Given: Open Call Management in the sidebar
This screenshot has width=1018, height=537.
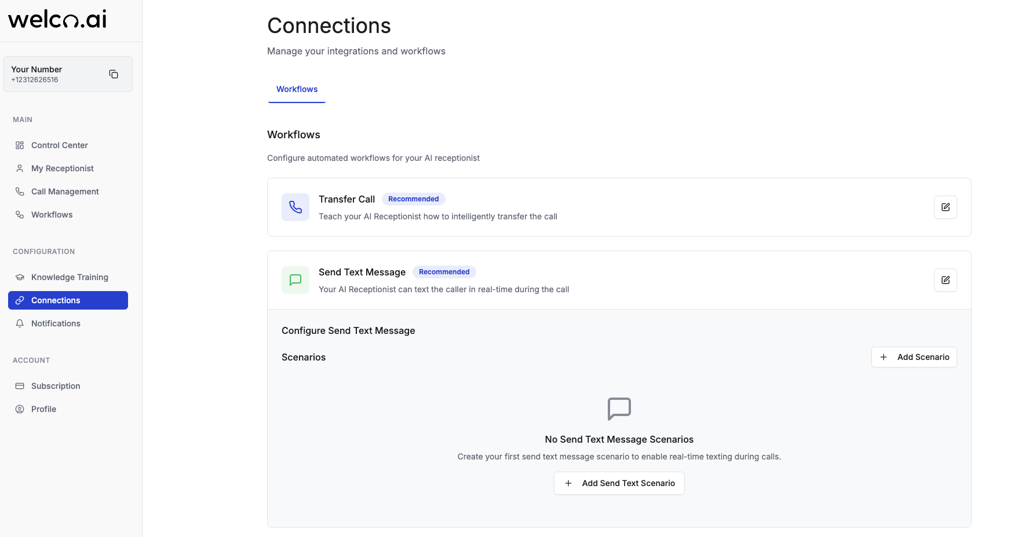Looking at the screenshot, I should [x=68, y=192].
